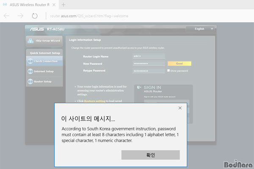
Task: Select Router Setup step
Action: (x=44, y=82)
